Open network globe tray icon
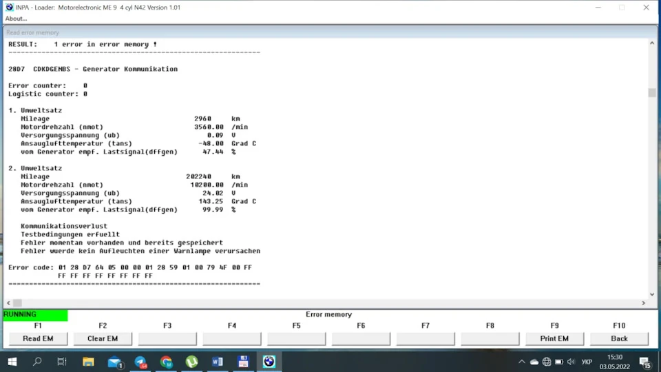The height and width of the screenshot is (372, 661). (547, 362)
